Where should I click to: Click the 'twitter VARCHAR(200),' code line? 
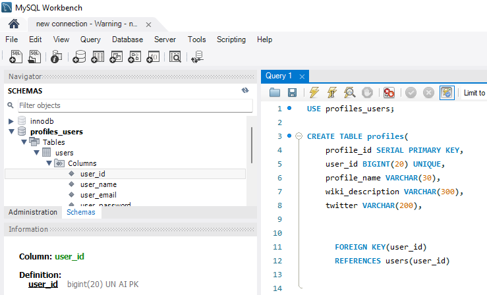click(x=374, y=205)
